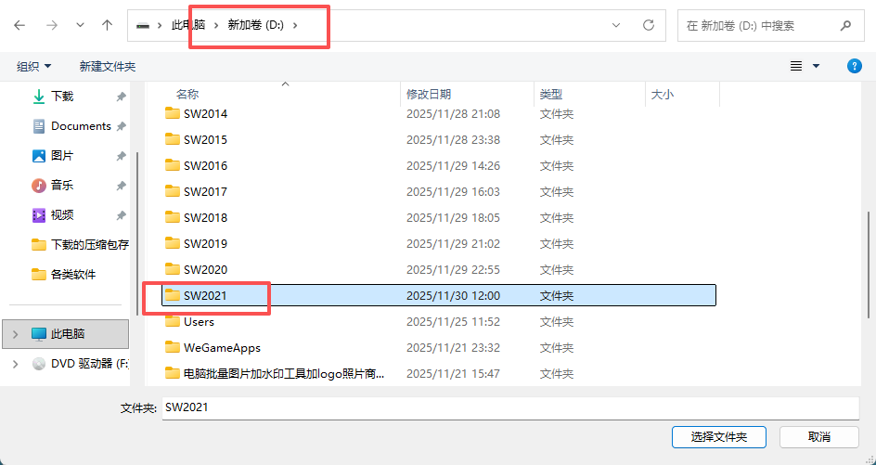This screenshot has height=465, width=876.
Task: Click the WeGameApps folder icon
Action: tap(173, 347)
